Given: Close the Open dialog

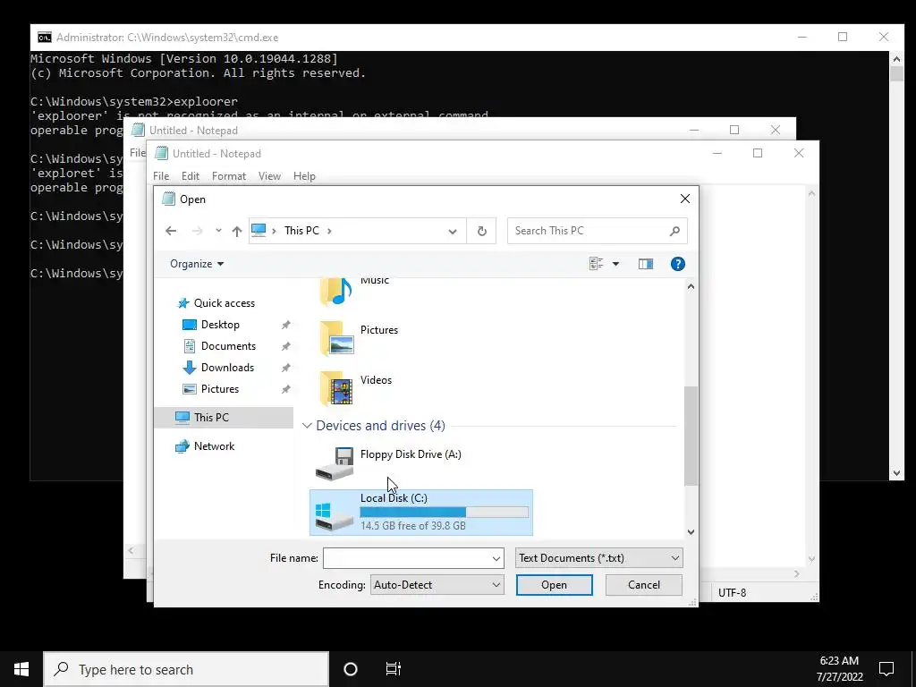Looking at the screenshot, I should 684,199.
